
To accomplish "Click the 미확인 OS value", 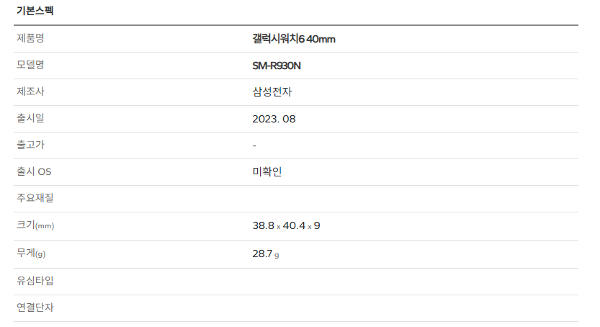I will pyautogui.click(x=267, y=171).
